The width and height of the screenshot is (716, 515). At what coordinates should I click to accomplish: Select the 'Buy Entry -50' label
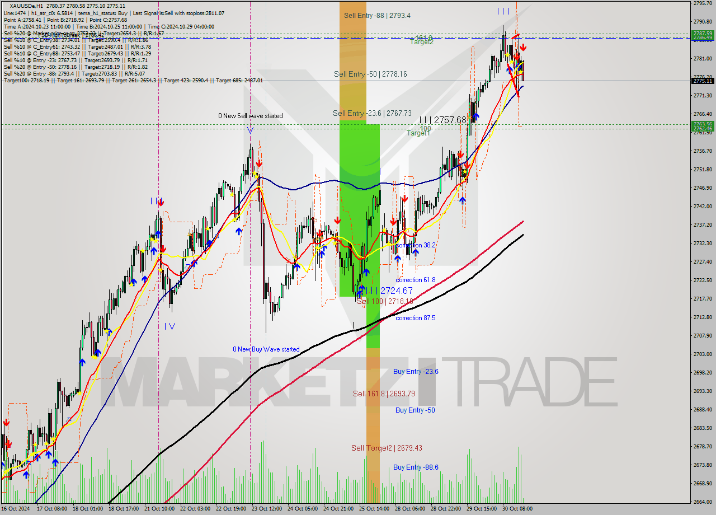point(415,410)
